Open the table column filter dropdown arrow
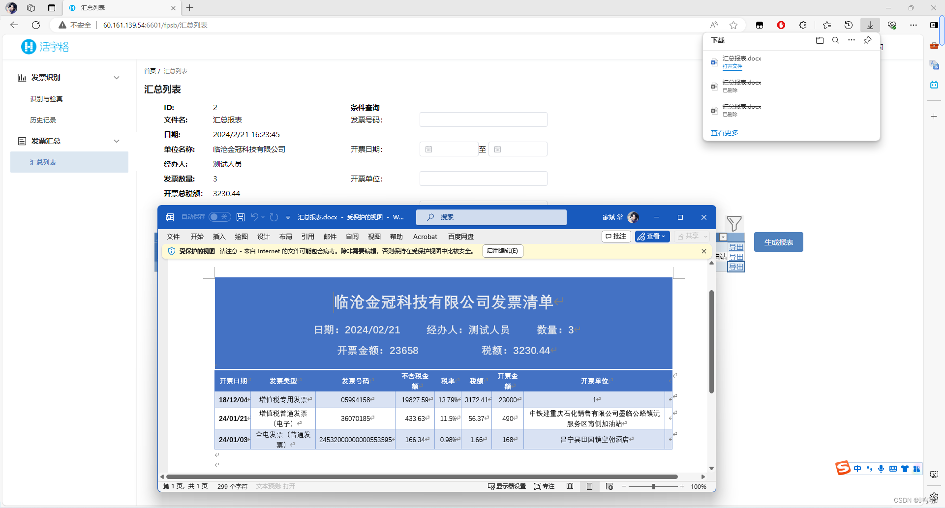This screenshot has width=945, height=508. 723,237
